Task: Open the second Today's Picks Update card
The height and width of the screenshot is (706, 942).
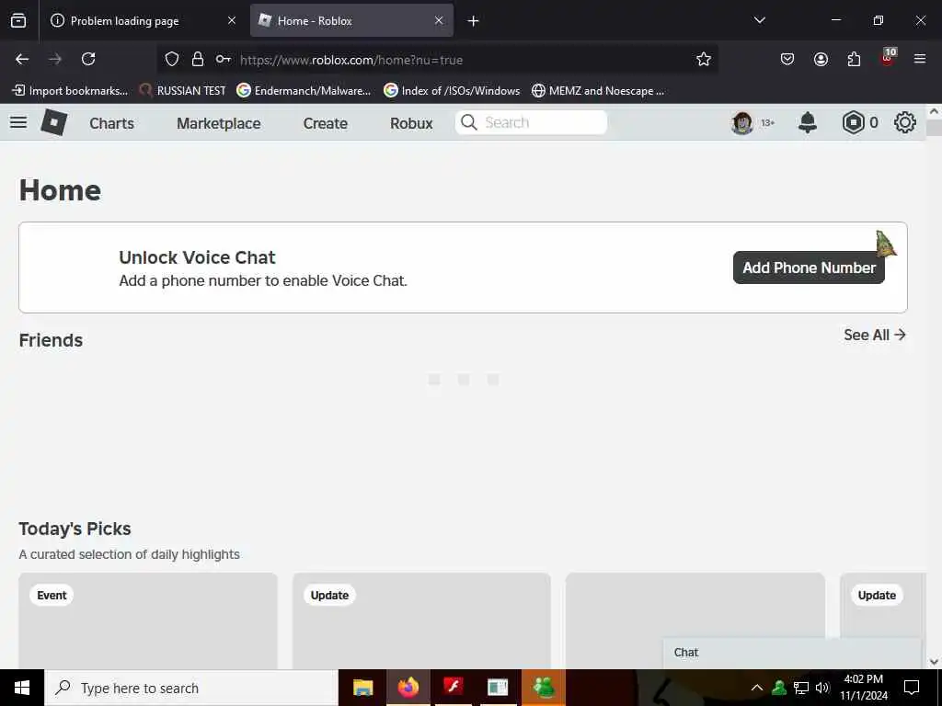Action: point(421,621)
